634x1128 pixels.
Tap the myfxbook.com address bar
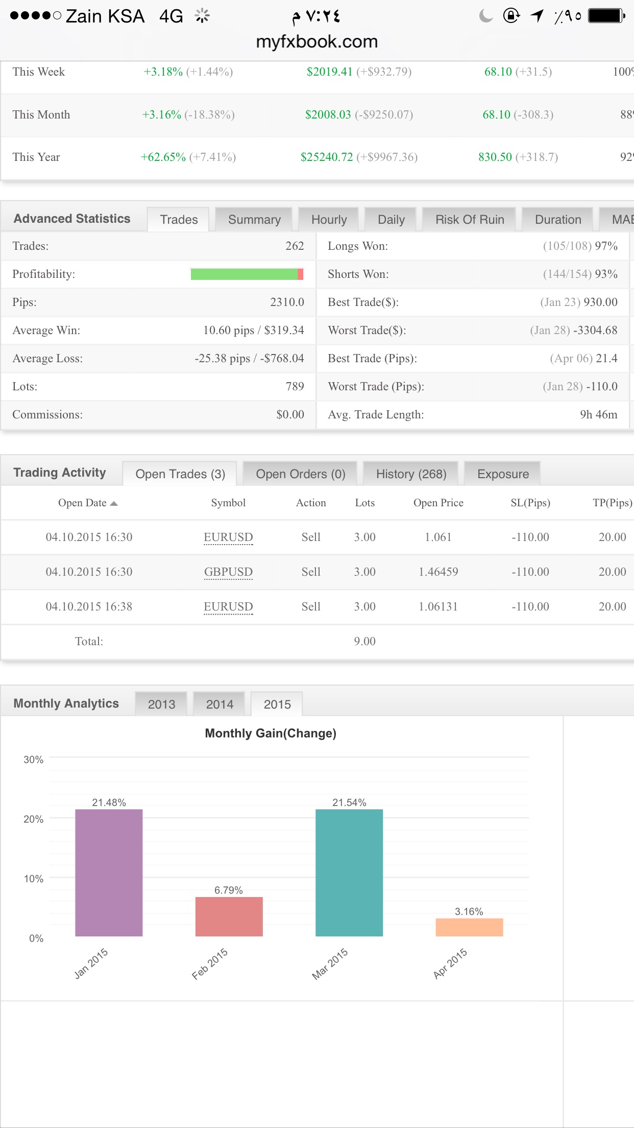(x=316, y=42)
